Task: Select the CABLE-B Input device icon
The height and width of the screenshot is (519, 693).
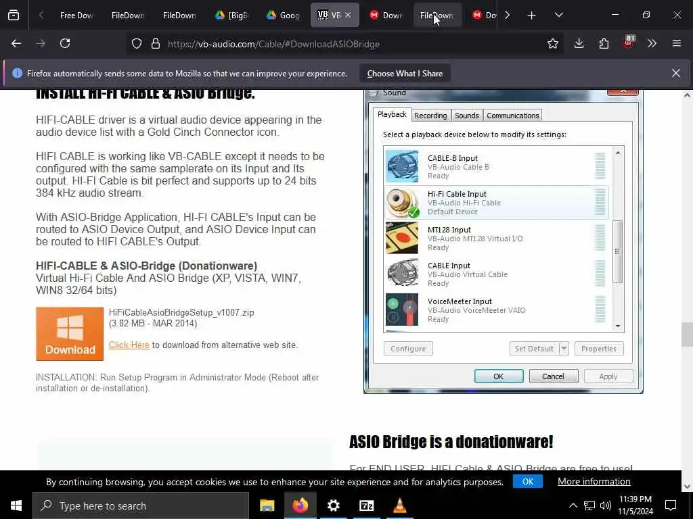Action: pos(402,166)
